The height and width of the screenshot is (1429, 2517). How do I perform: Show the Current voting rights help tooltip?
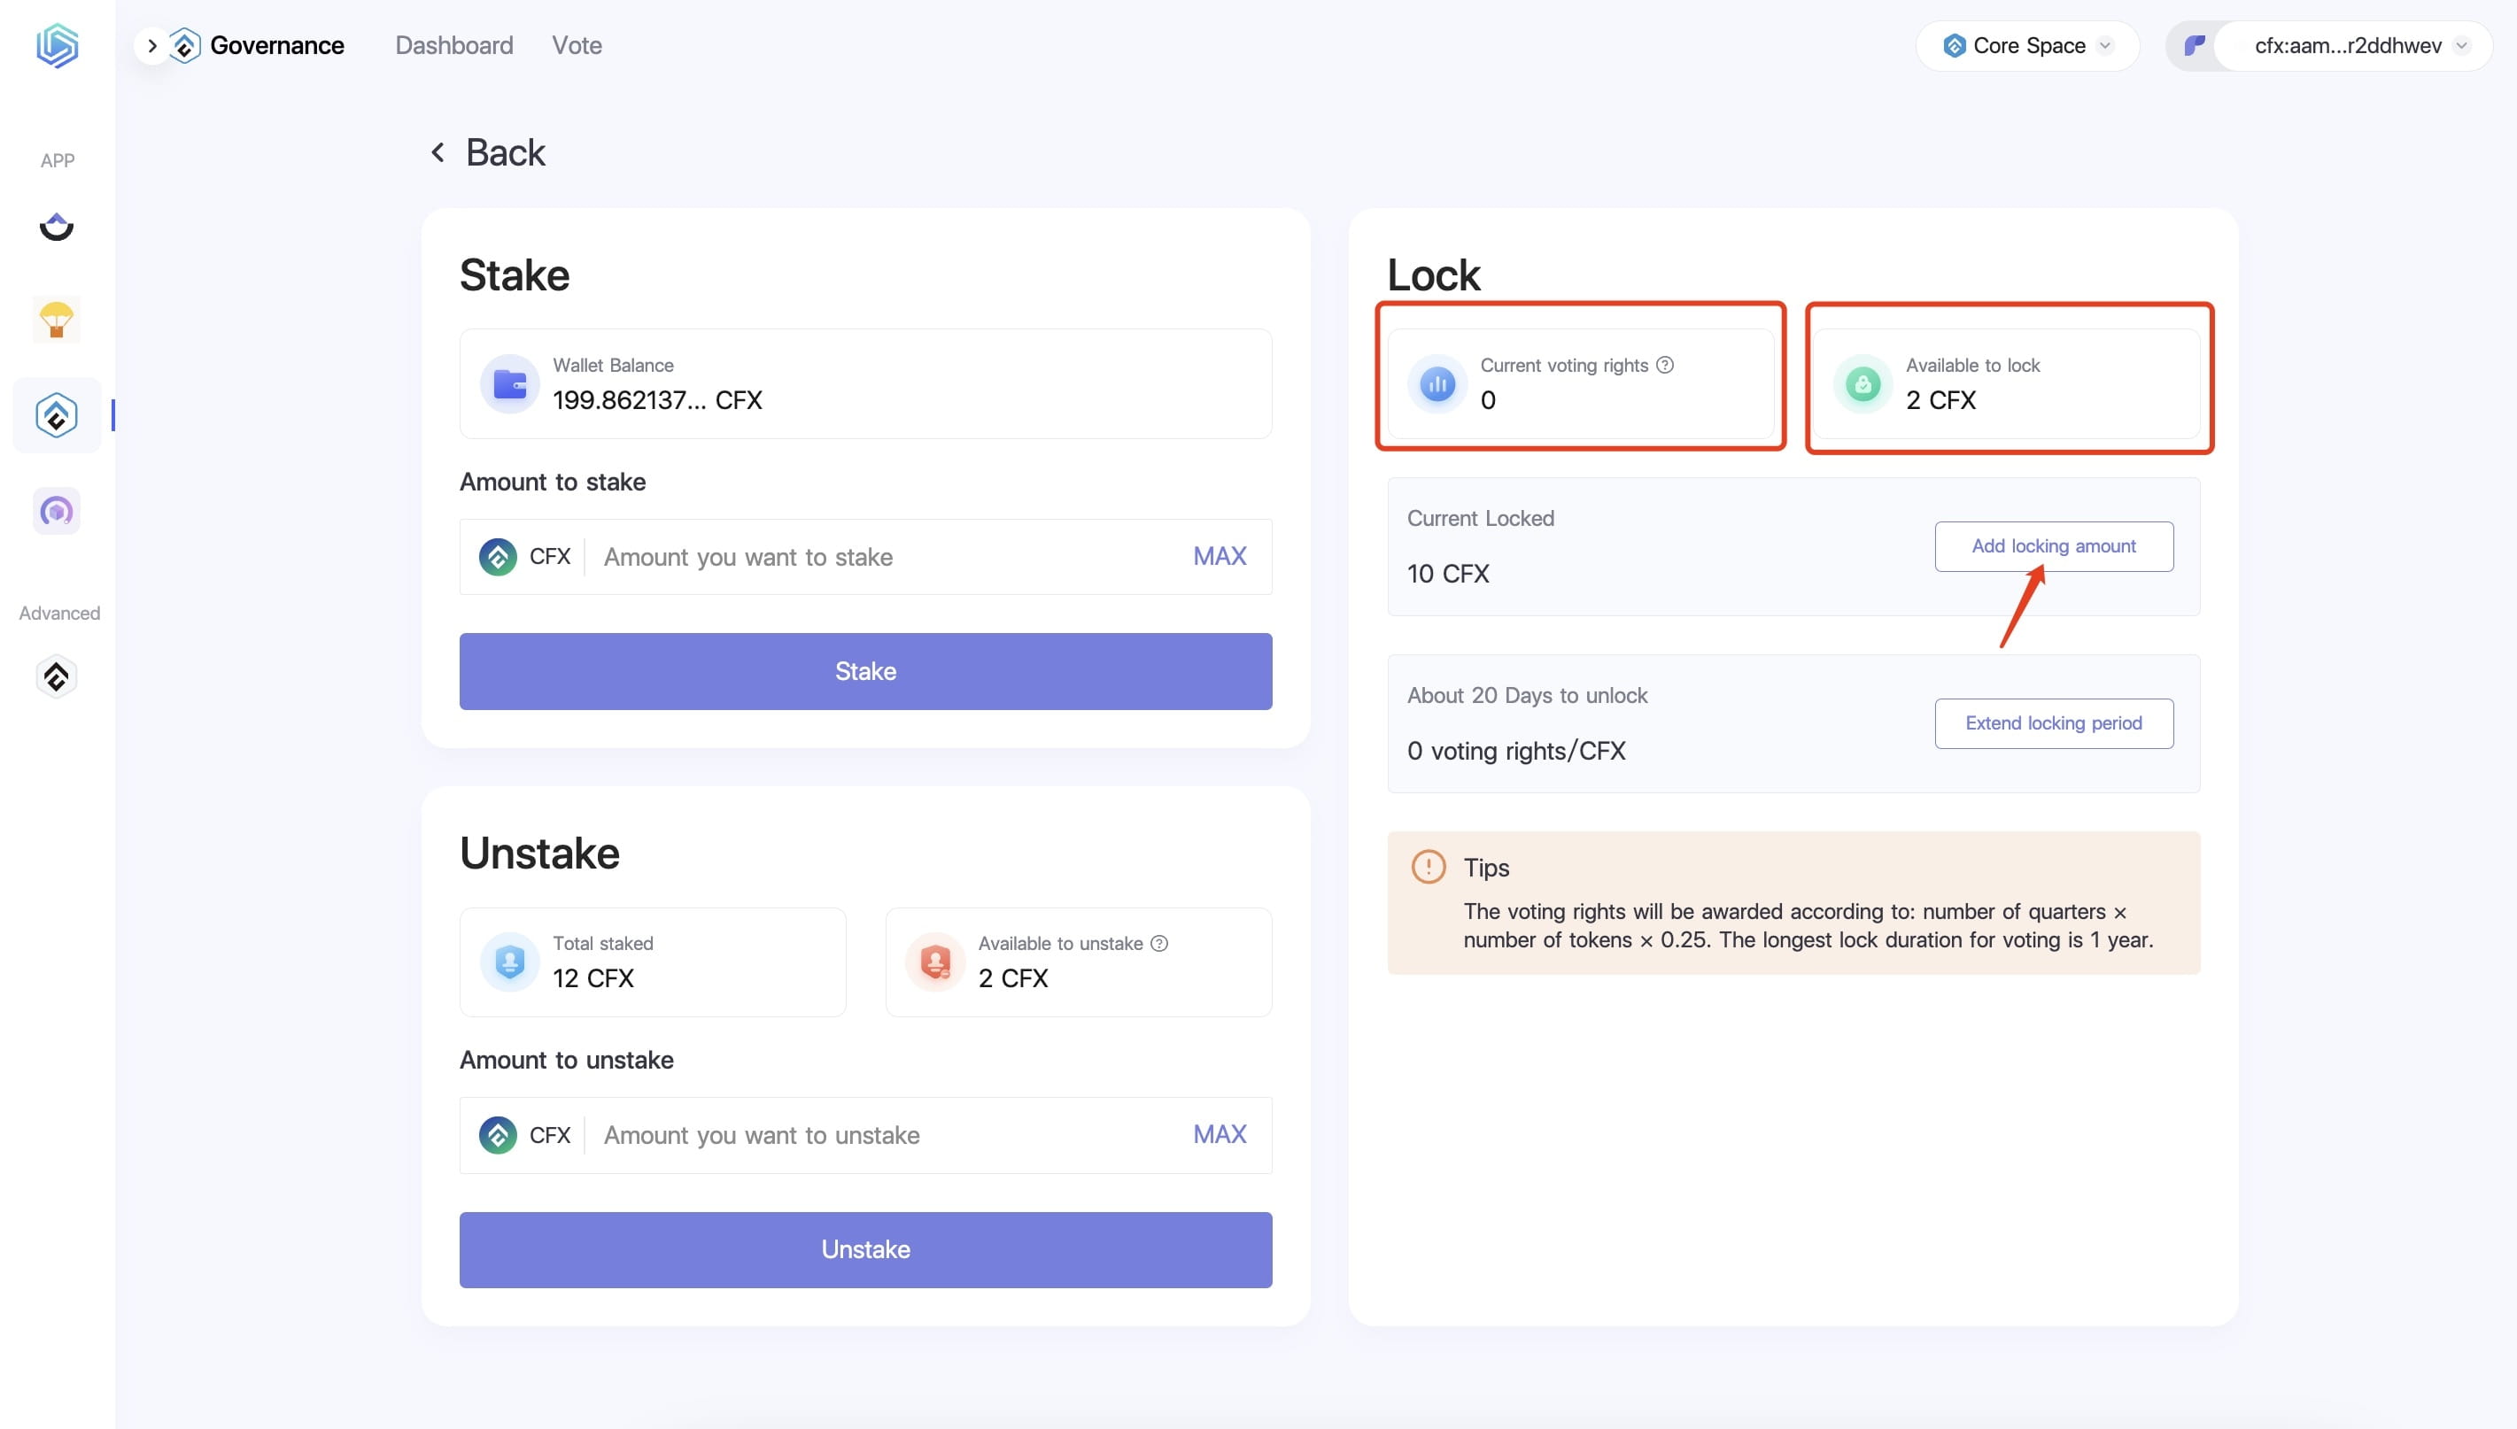(1665, 365)
